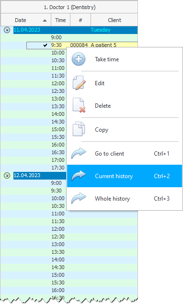Click the checkmark on the 9:30 row

point(45,45)
